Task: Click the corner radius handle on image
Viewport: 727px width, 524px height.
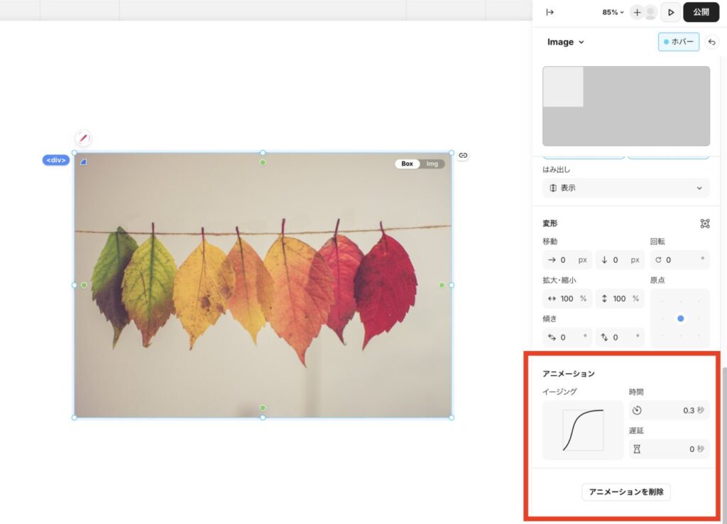Action: click(83, 162)
